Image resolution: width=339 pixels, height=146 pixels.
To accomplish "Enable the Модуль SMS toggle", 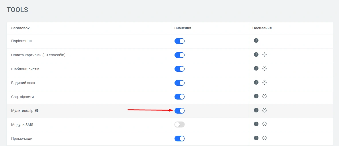I will click(179, 124).
